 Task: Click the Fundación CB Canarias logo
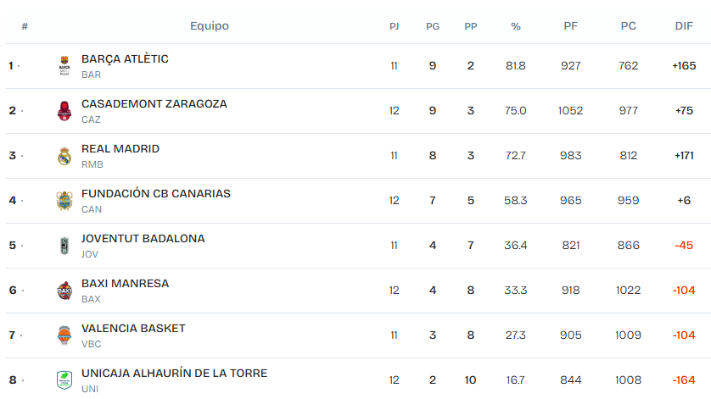pyautogui.click(x=64, y=201)
